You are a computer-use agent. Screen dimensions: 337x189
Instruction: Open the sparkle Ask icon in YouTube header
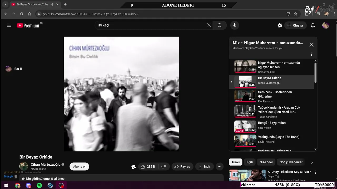(x=280, y=25)
